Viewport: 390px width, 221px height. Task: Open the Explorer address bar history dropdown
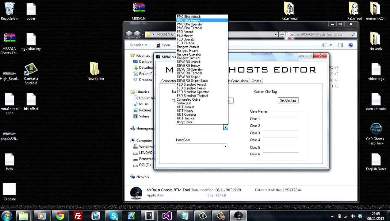275,34
